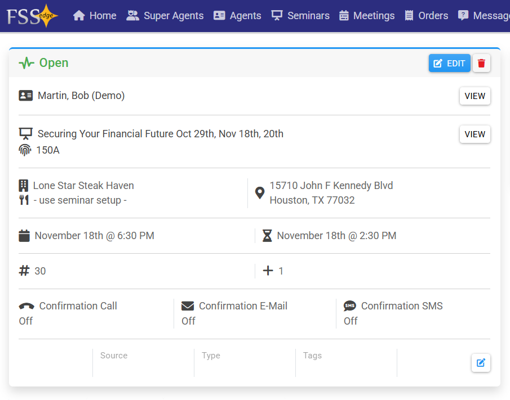Click the pencil edit icon near Tags

481,363
